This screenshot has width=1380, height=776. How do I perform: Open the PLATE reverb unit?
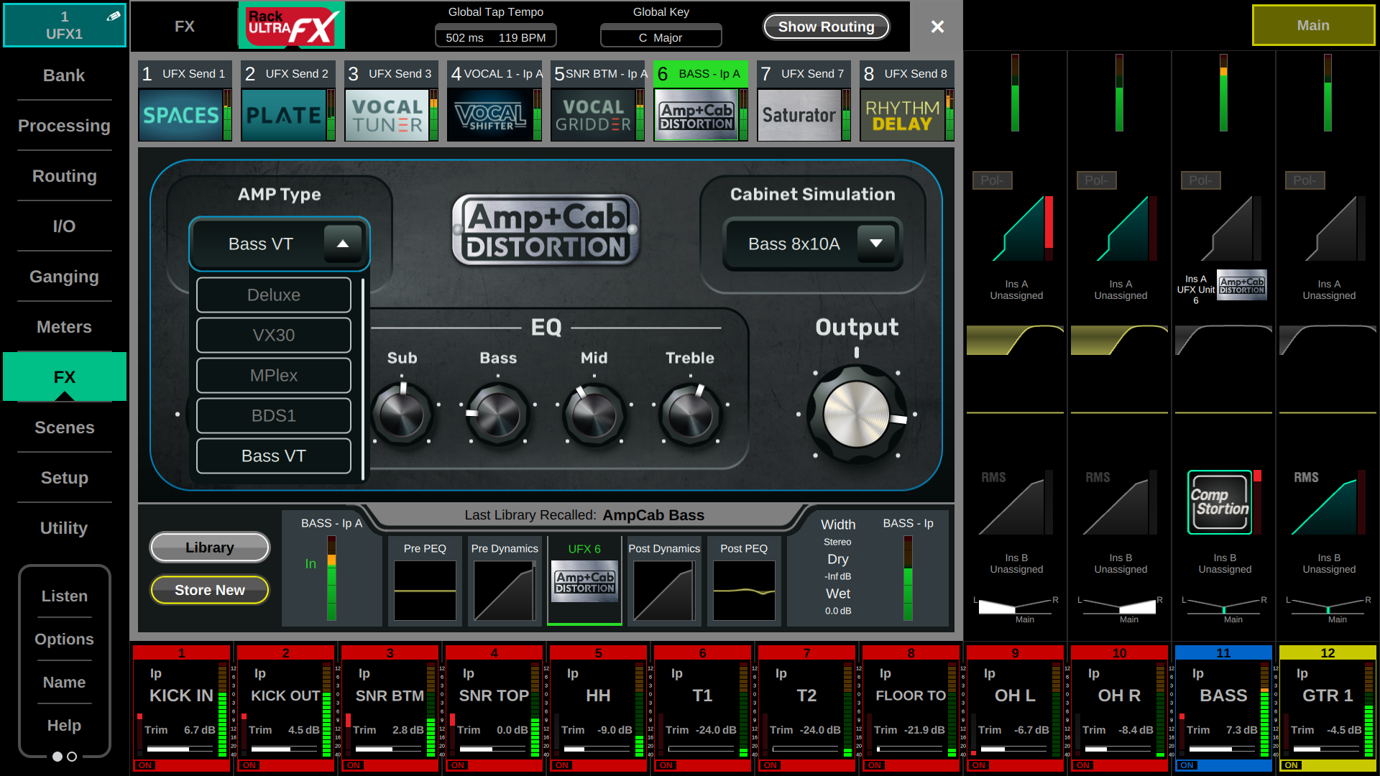click(283, 115)
